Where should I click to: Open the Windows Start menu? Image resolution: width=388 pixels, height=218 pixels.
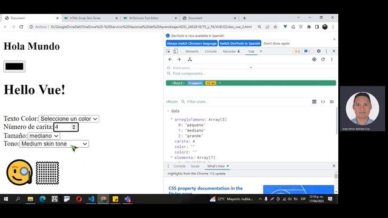6,199
